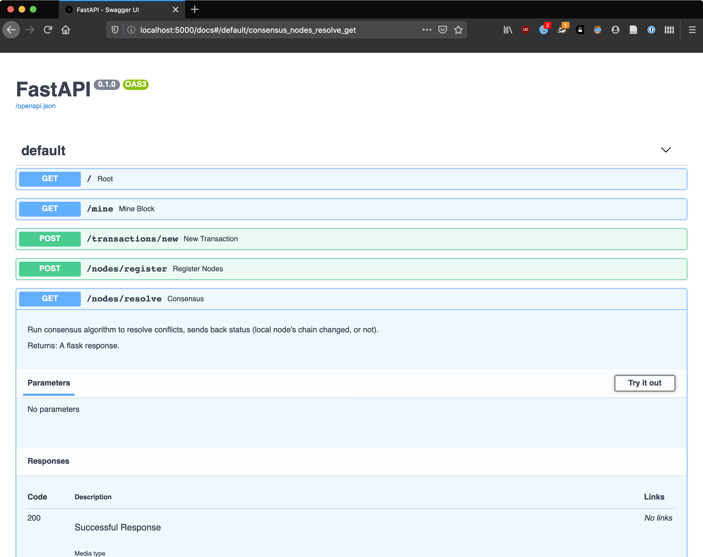Save page to Pocket icon
The width and height of the screenshot is (703, 557).
(x=442, y=30)
